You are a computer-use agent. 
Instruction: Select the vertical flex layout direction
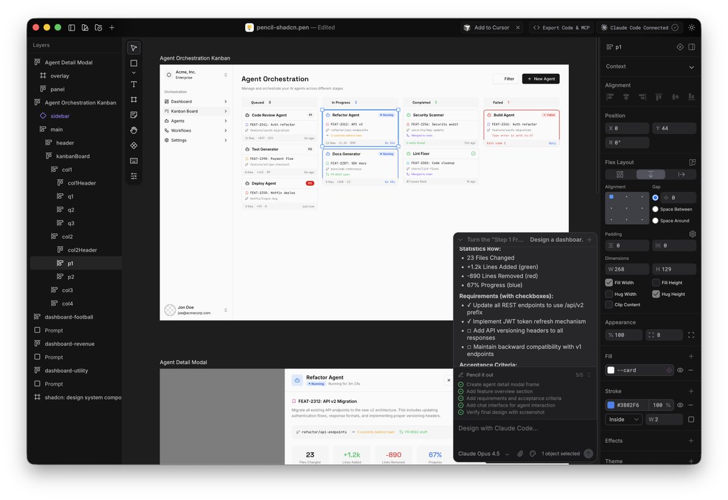click(x=650, y=174)
